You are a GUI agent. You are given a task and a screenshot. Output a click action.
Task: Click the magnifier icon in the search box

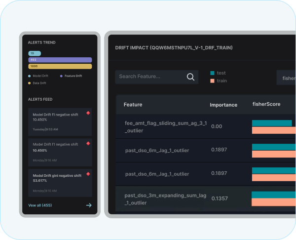[x=190, y=77]
